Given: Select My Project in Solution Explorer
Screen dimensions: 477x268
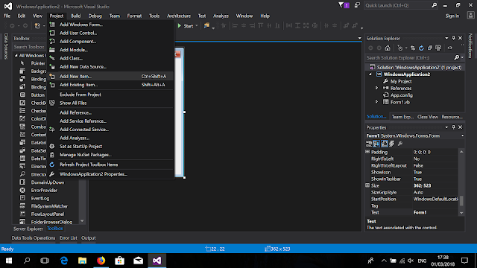Looking at the screenshot, I should (x=401, y=81).
